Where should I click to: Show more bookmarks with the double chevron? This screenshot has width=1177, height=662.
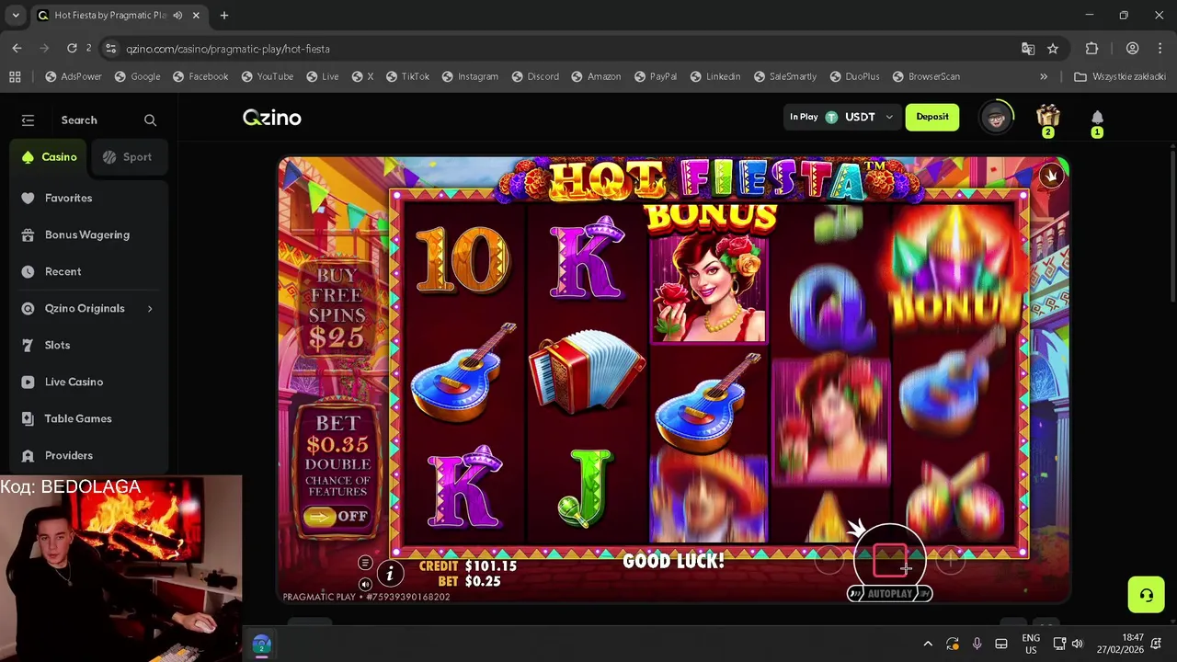[1044, 76]
